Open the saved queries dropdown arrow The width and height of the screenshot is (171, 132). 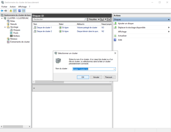(x=106, y=19)
